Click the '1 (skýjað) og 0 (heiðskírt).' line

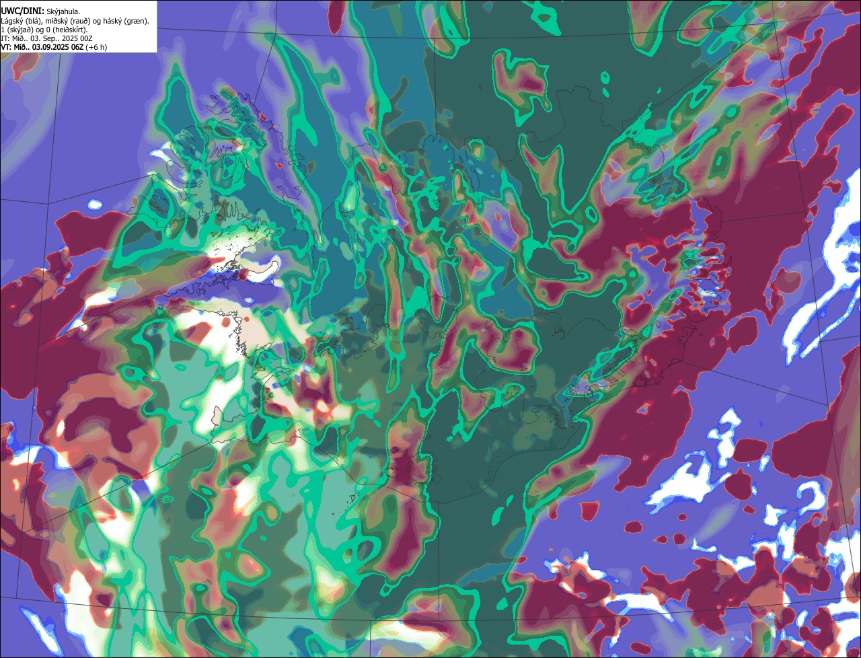[x=44, y=30]
